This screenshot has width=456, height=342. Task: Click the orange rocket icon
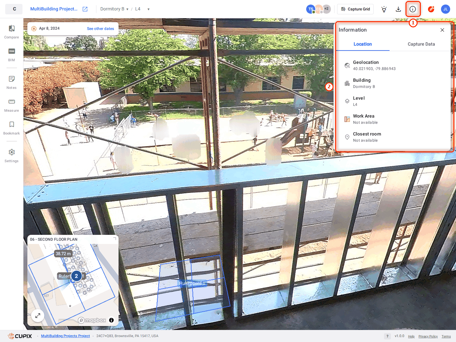click(431, 9)
